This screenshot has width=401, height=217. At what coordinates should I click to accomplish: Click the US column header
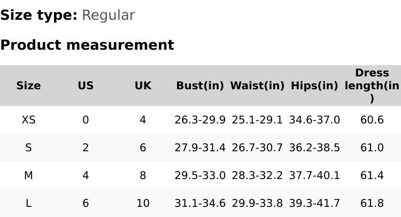pyautogui.click(x=86, y=86)
